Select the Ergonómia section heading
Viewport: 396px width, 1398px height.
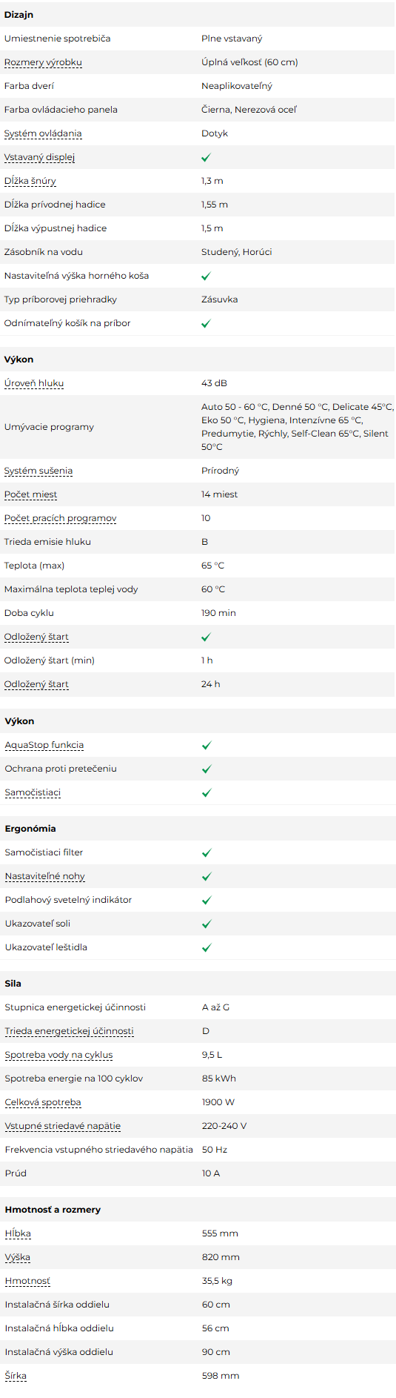[30, 829]
